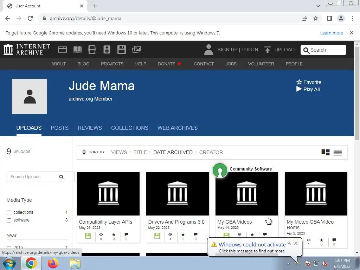Switch to tile grid view icon
360x270 pixels.
326,152
